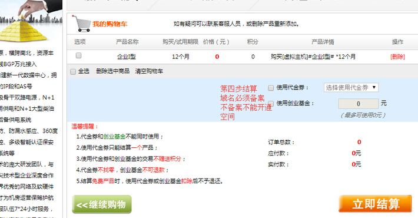
Task: Click the 产品详情 column header
Action: pyautogui.click(x=323, y=42)
